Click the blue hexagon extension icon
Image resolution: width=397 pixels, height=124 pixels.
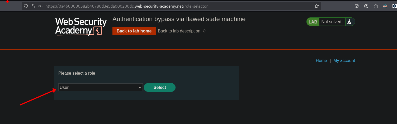[395, 6]
